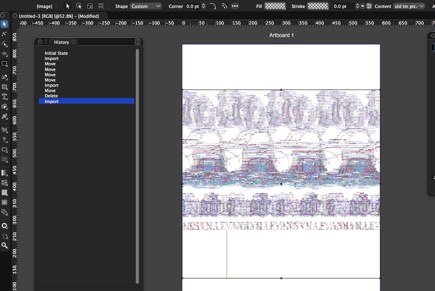This screenshot has width=435, height=291.
Task: Open the stroke settings sliders icon
Action: point(369,6)
